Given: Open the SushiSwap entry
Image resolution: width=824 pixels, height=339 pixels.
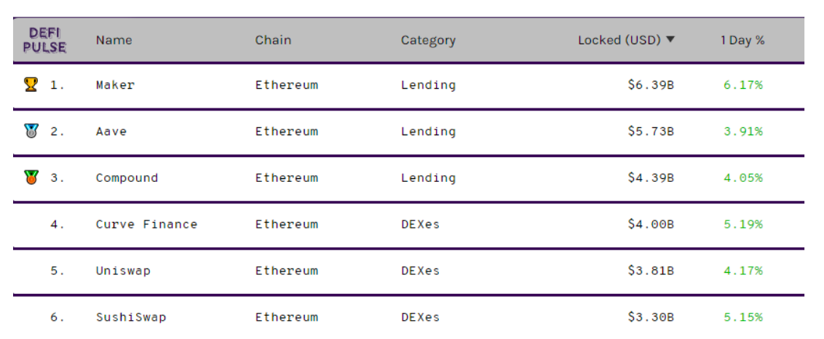Looking at the screenshot, I should click(131, 317).
